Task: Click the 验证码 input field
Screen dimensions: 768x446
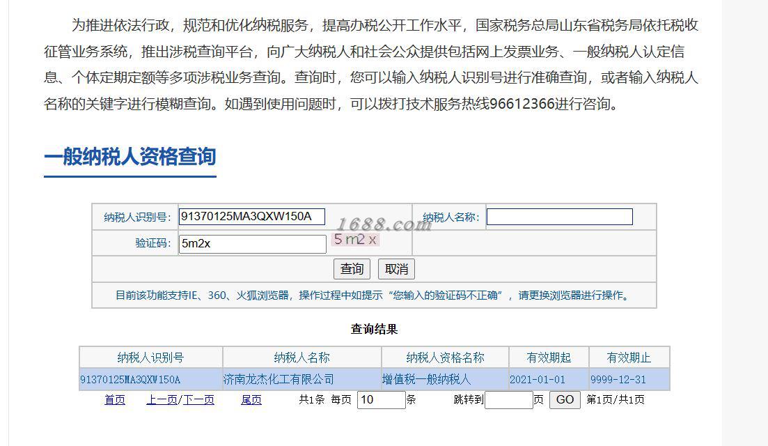Action: [x=252, y=244]
